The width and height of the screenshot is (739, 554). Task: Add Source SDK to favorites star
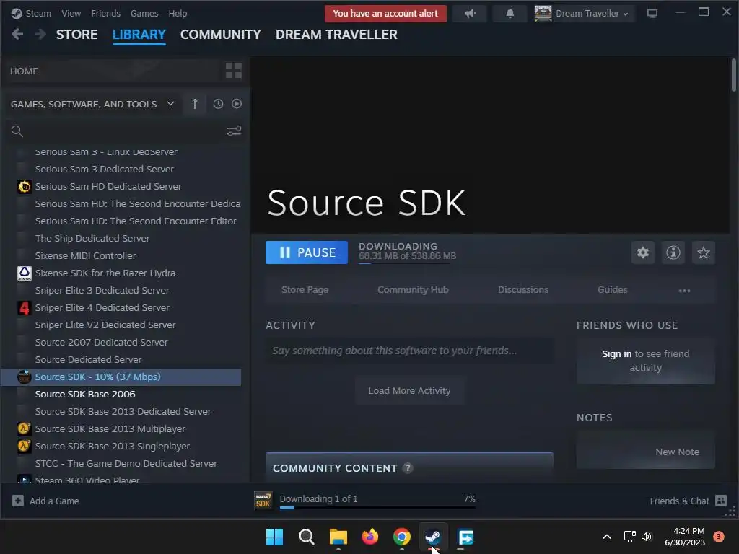coord(703,252)
